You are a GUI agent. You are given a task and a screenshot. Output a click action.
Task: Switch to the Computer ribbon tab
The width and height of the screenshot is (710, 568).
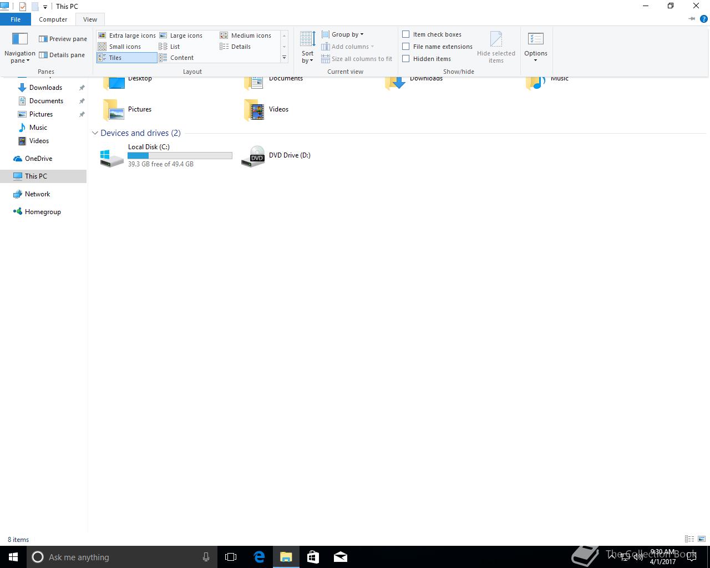pos(53,19)
